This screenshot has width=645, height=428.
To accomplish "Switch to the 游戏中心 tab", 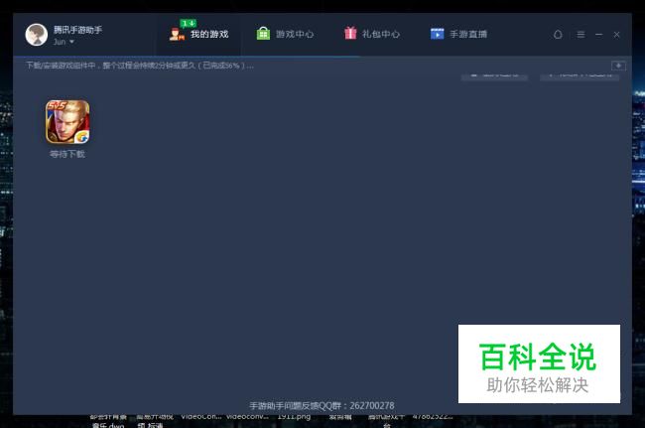I will pos(285,34).
